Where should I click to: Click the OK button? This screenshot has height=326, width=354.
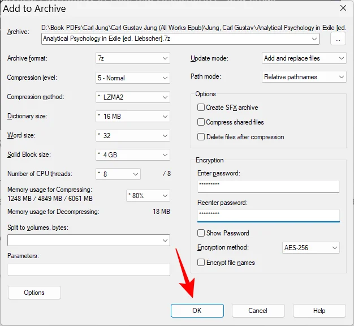(197, 311)
